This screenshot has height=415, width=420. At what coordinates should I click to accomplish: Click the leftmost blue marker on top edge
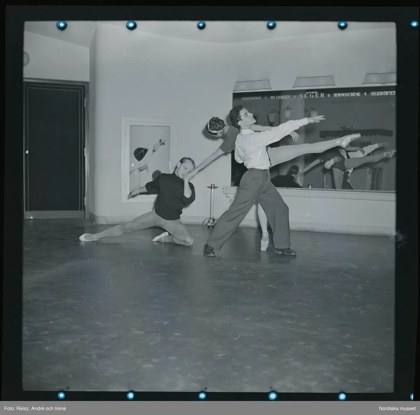click(x=62, y=24)
